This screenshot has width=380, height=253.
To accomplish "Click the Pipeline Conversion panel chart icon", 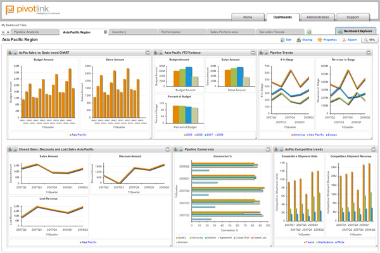I will click(177, 149).
